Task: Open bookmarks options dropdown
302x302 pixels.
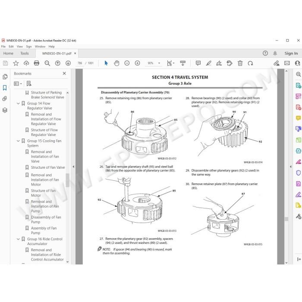Action: pyautogui.click(x=18, y=84)
